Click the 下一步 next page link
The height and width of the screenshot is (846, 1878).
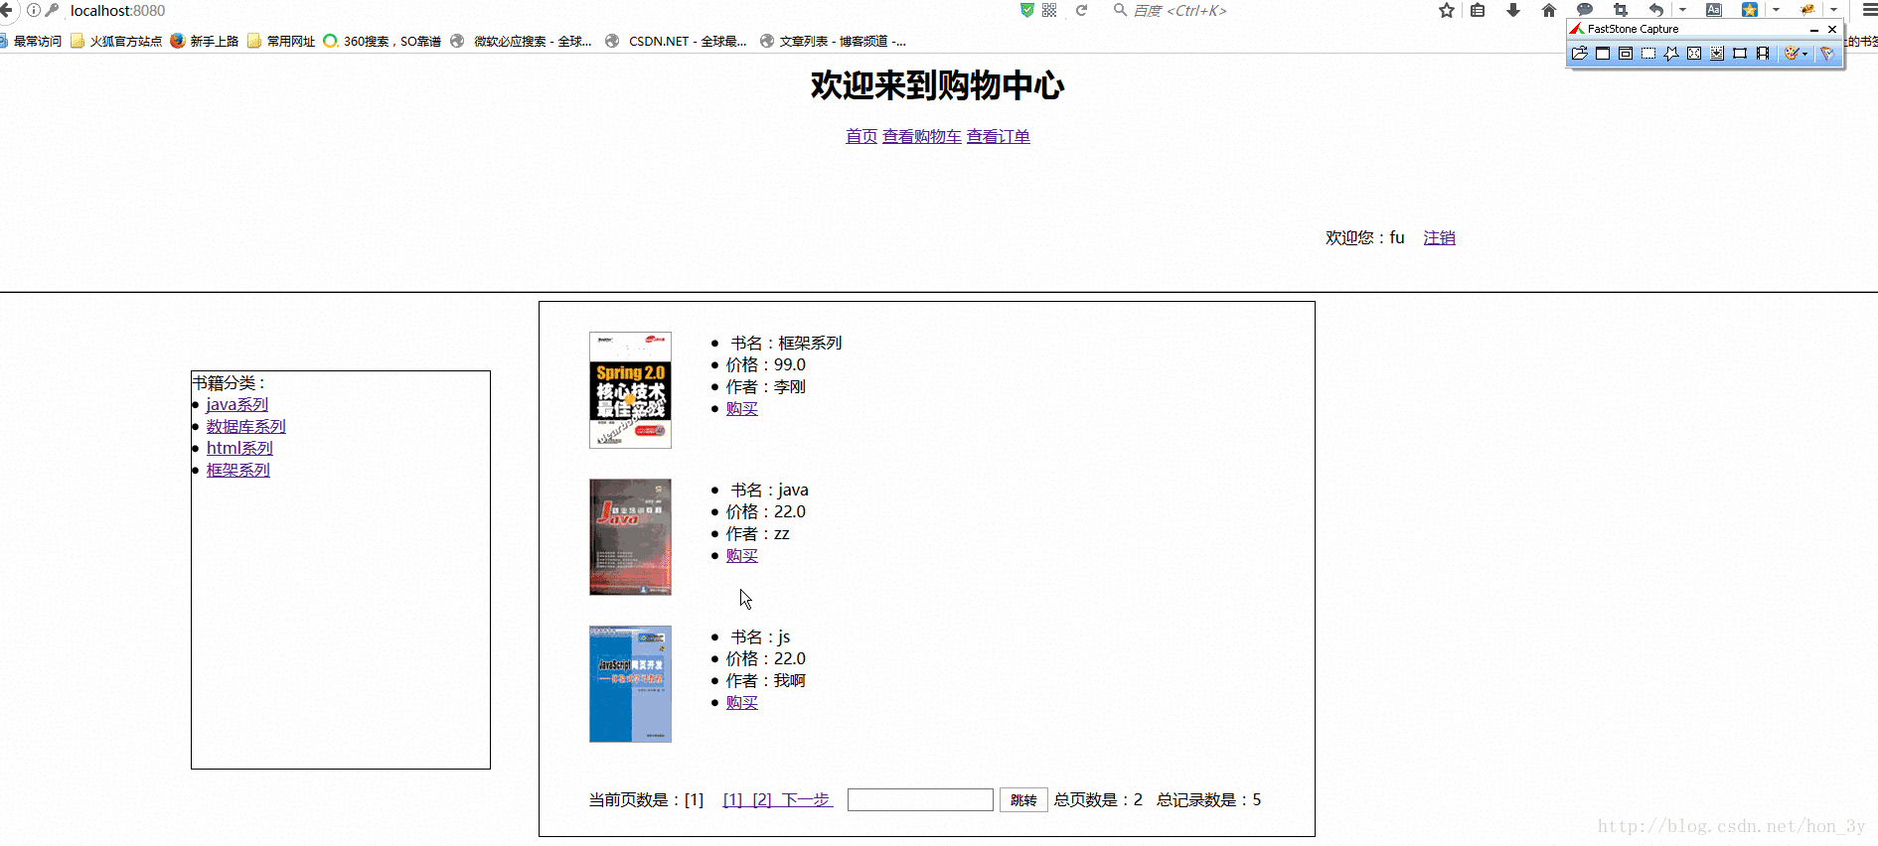[x=806, y=799]
